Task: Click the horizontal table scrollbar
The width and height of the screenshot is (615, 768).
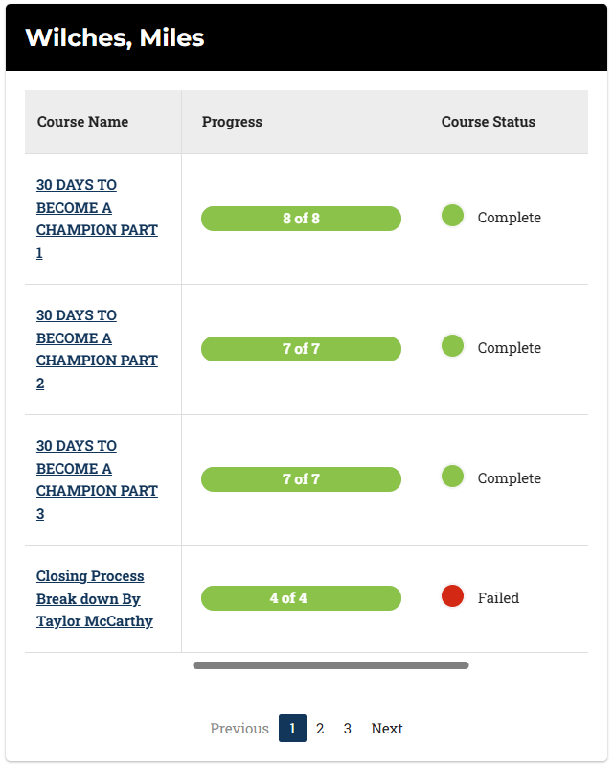Action: (x=330, y=665)
